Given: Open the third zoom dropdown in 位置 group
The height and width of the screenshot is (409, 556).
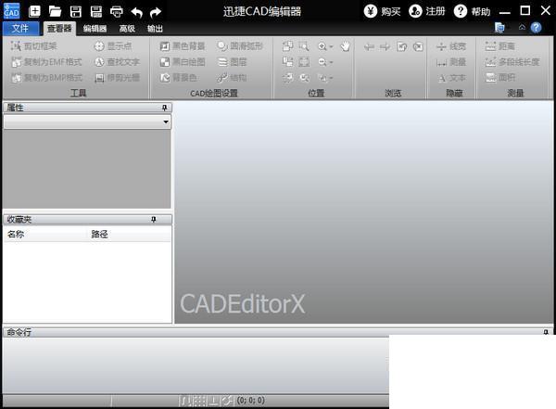Looking at the screenshot, I should (x=331, y=78).
